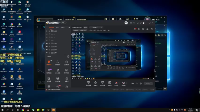Switch to the third scene tab

point(62,27)
